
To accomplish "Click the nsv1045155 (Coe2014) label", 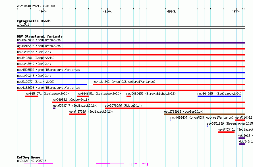I will pos(34,52).
